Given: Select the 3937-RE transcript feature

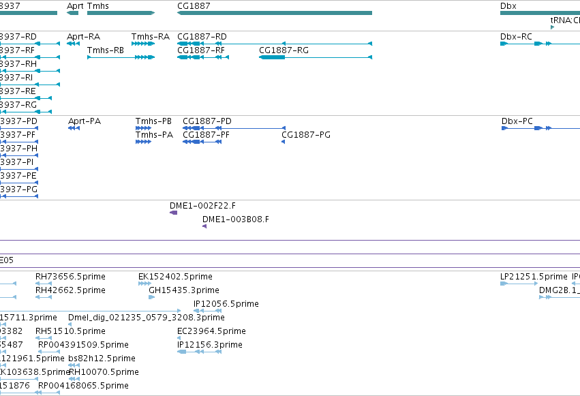Looking at the screenshot, I should click(x=26, y=98).
